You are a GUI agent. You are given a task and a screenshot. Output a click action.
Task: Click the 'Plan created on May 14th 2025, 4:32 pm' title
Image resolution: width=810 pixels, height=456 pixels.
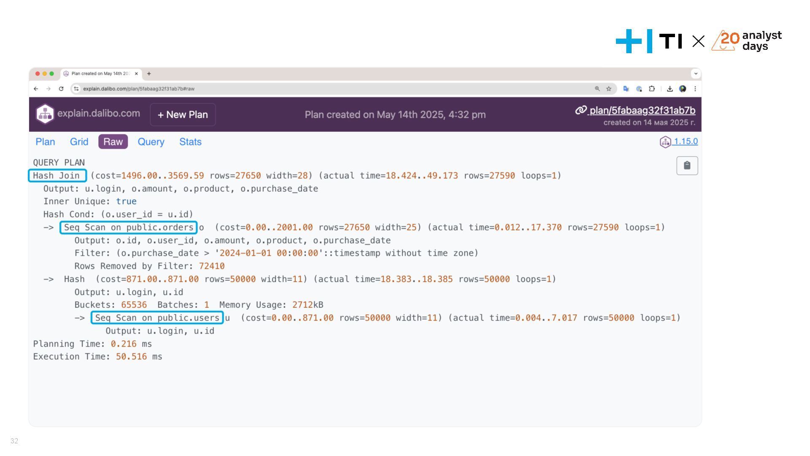pos(395,114)
